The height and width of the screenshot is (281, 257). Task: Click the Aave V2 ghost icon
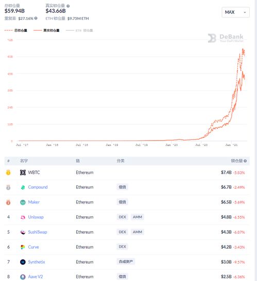click(23, 277)
